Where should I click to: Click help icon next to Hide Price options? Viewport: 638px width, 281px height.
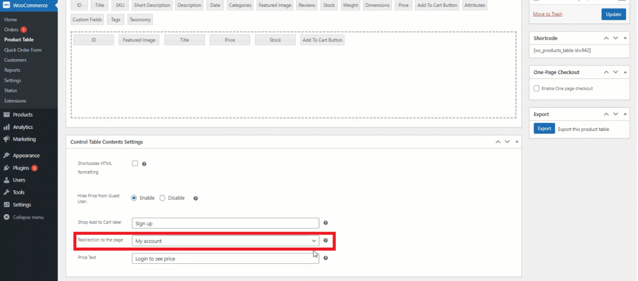click(x=196, y=198)
